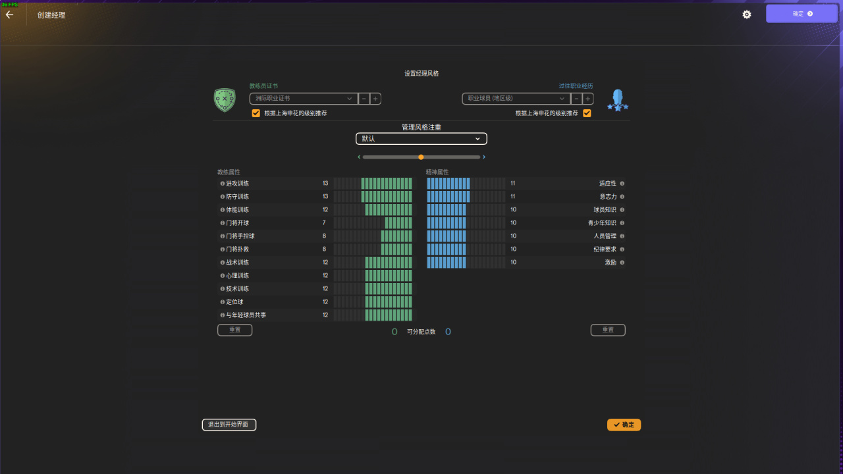This screenshot has width=843, height=474.
Task: Show info for 适应性 attribute
Action: pos(622,184)
